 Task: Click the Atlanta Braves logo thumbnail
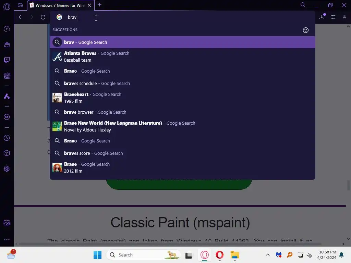coord(57,57)
